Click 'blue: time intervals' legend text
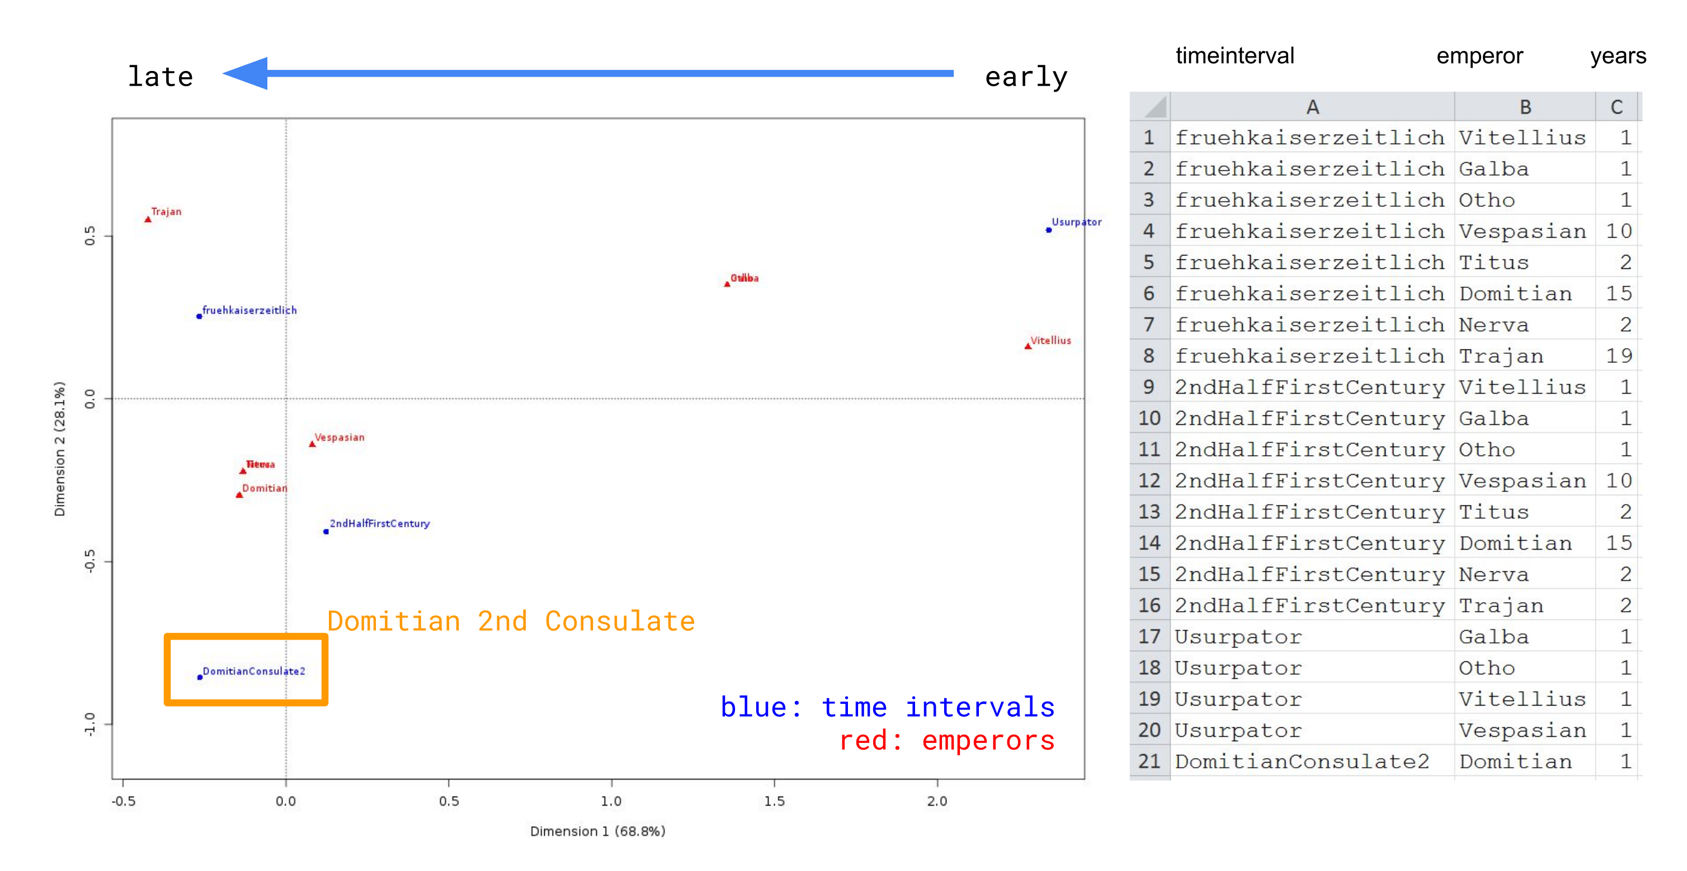The image size is (1687, 871). pyautogui.click(x=888, y=707)
